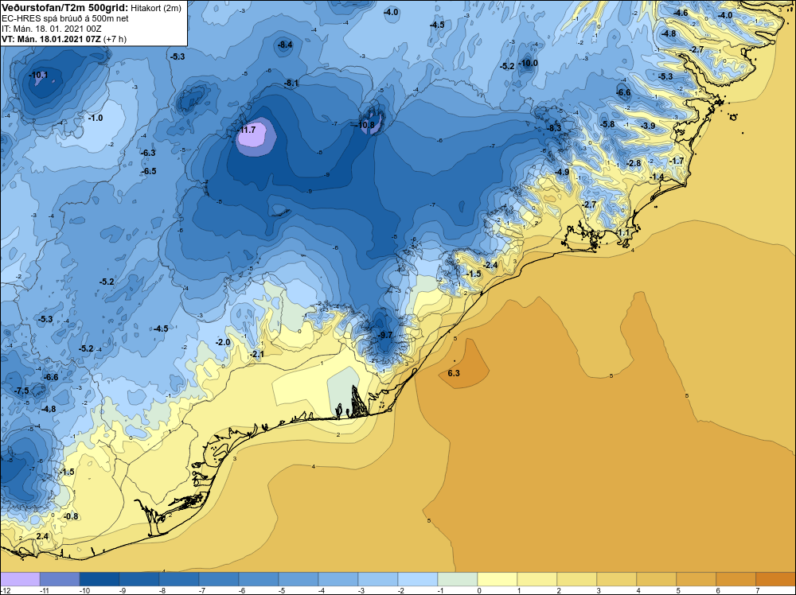The height and width of the screenshot is (595, 796).
Task: Click the 7 tick on the legend scale
Action: pos(758,590)
